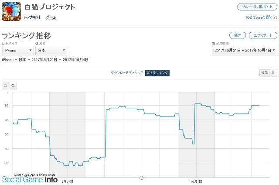
Task: Open the 日本 country dropdown
Action: (51, 51)
